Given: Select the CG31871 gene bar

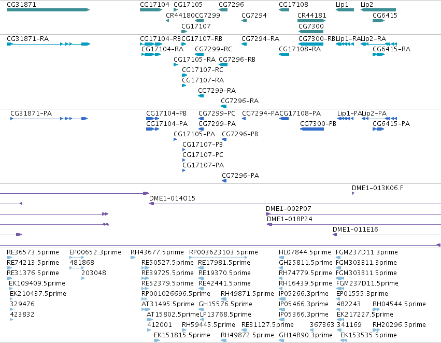Looking at the screenshot, I should [x=48, y=10].
